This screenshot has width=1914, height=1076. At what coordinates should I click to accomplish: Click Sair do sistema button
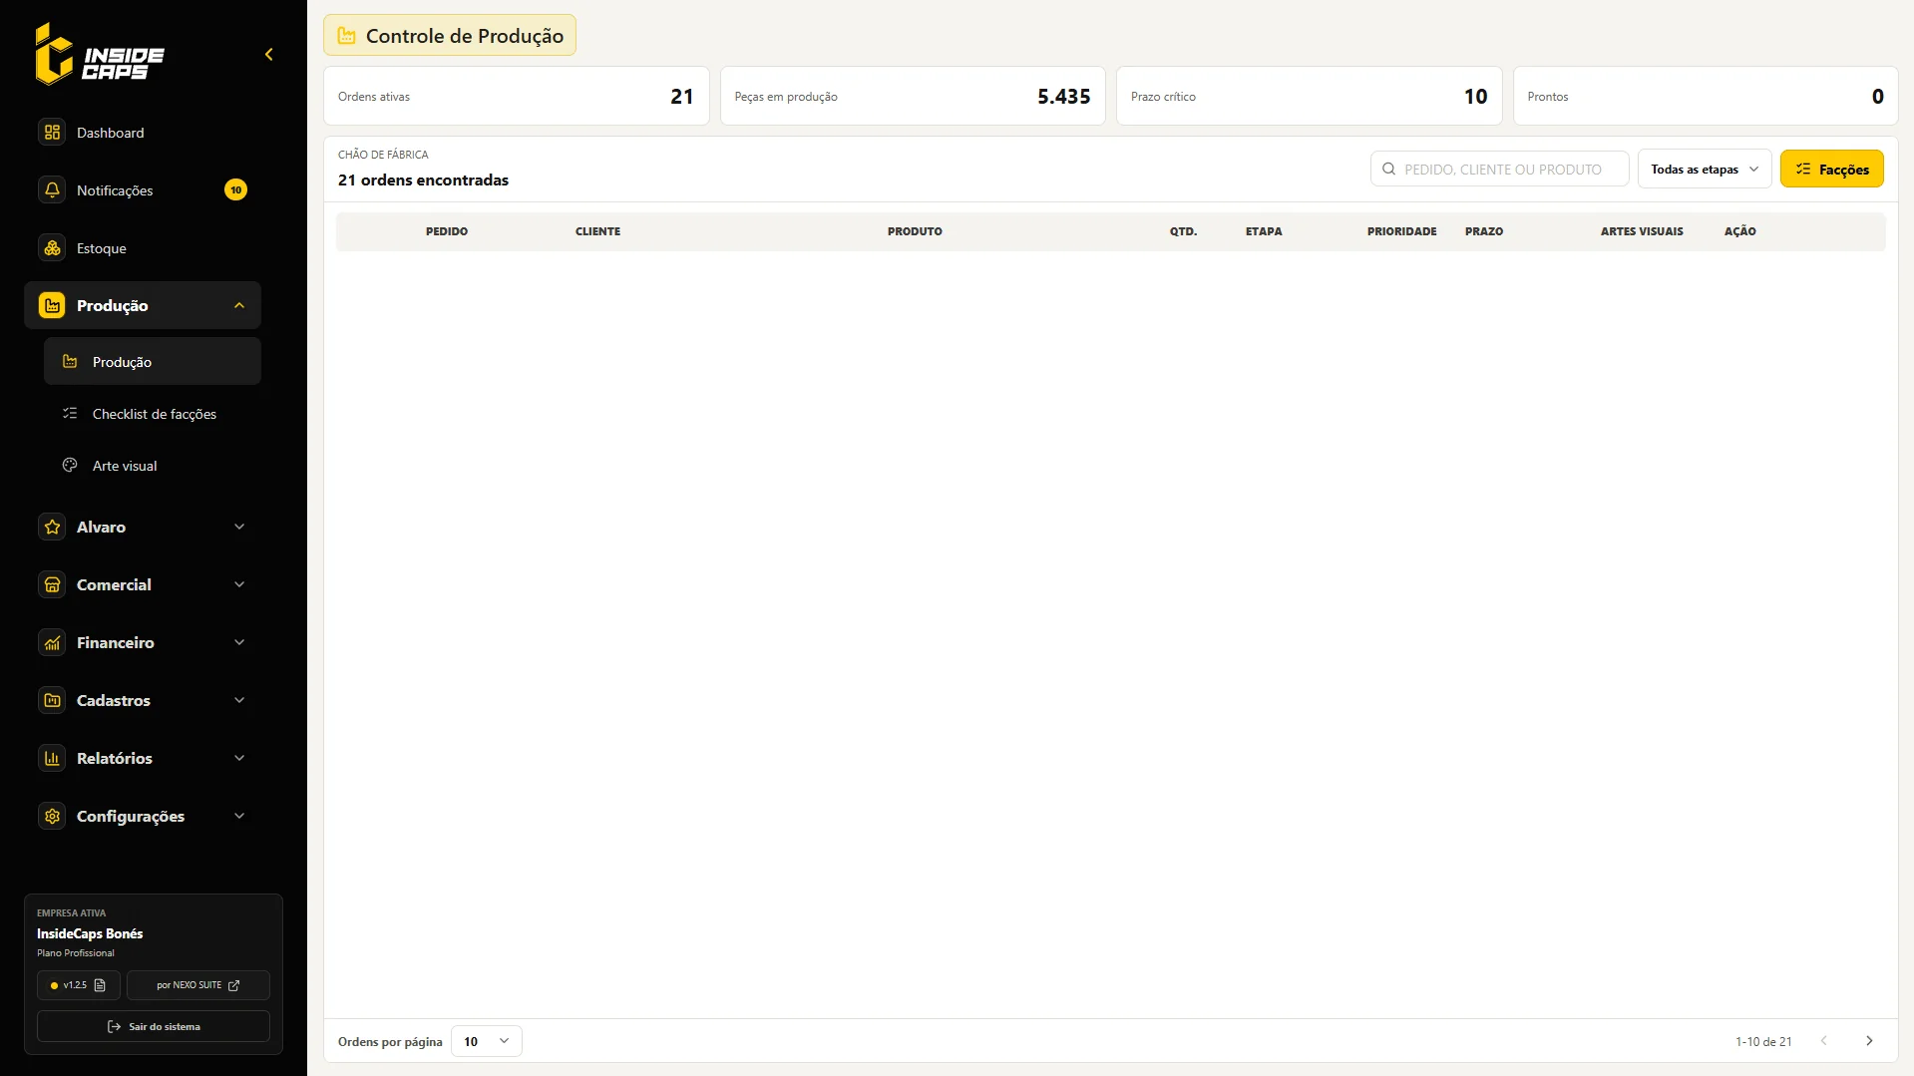pos(154,1026)
